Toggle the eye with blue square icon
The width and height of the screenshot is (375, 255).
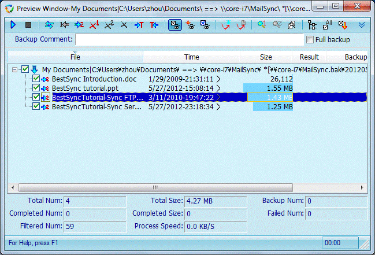[205, 25]
